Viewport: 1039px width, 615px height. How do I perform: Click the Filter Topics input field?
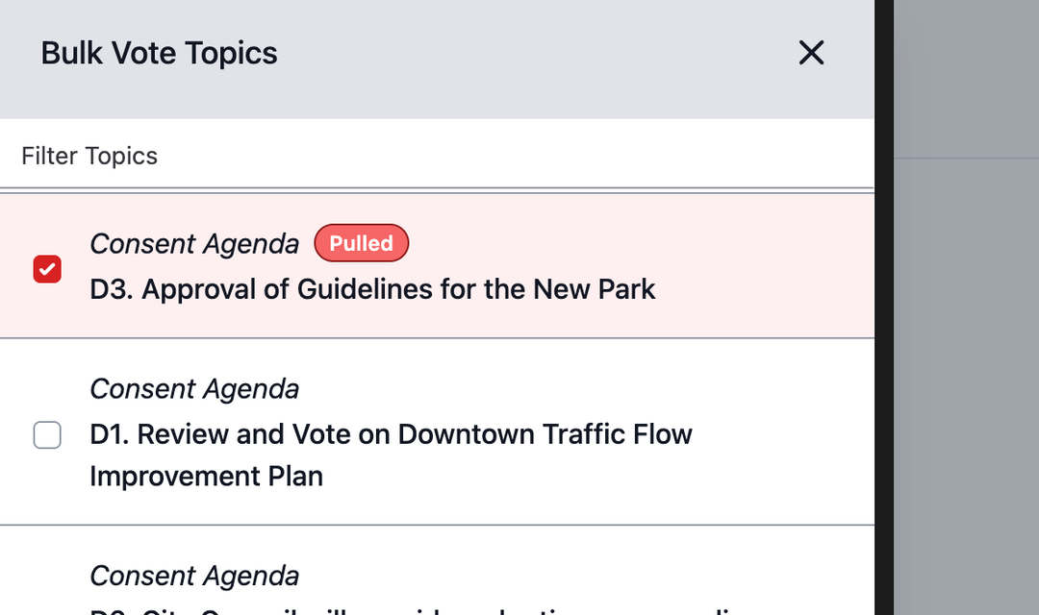(433, 156)
